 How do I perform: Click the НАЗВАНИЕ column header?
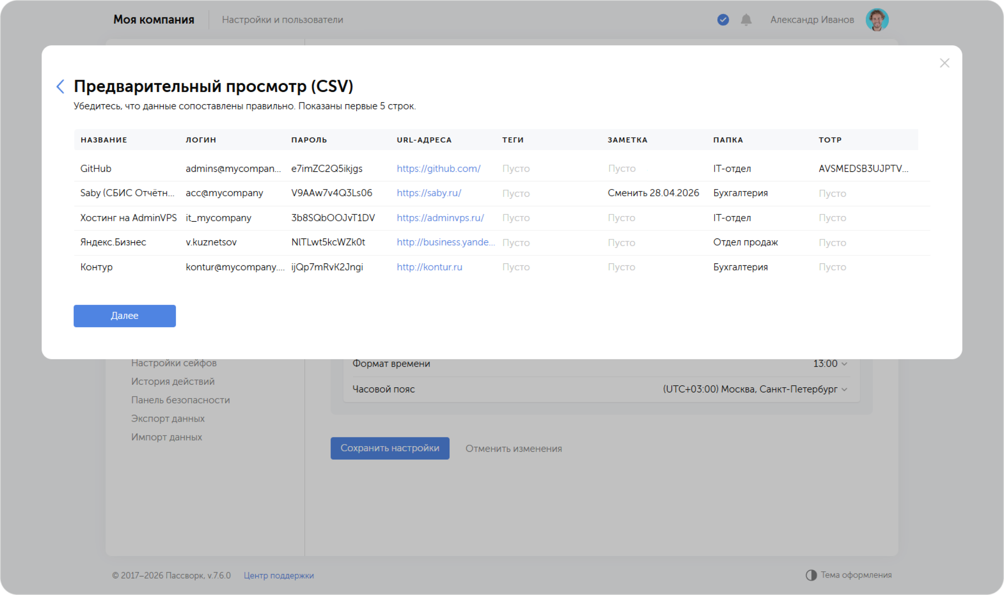coord(104,140)
